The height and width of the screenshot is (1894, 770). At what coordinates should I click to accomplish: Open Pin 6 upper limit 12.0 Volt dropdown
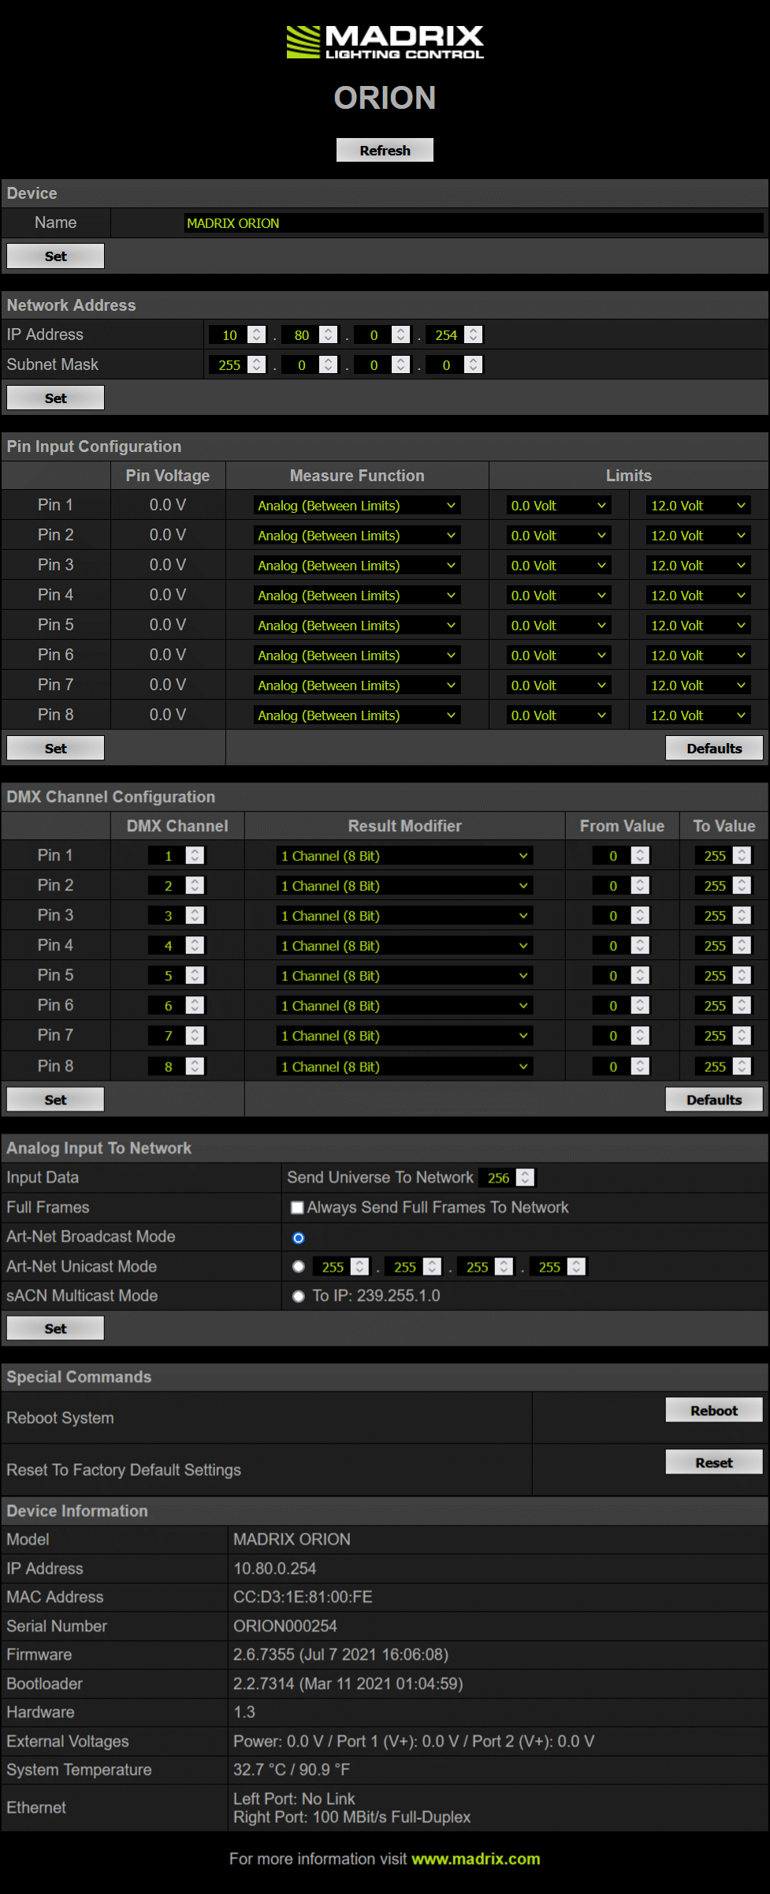698,656
